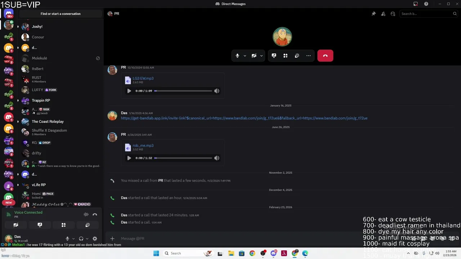Screen dimensions: 461x259
Task: Open soundboard from call controls
Action: tap(297, 56)
